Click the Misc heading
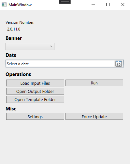The width and height of the screenshot is (130, 164). click(11, 109)
